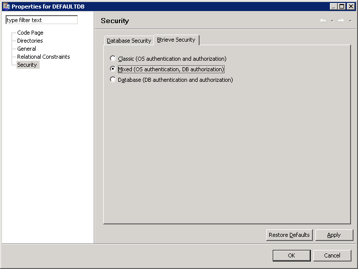Choose Database DB authentication and authorization

112,79
